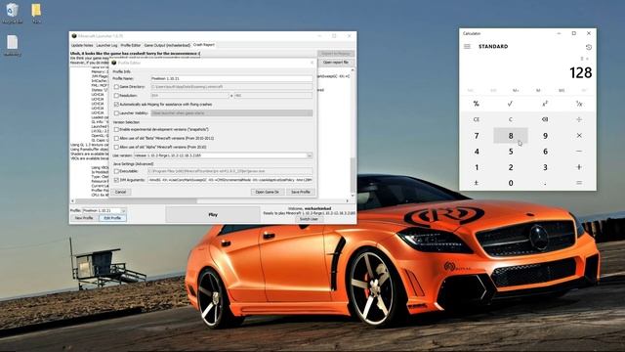Click the minus key in Calculator
Image resolution: width=625 pixels, height=352 pixels.
point(579,152)
